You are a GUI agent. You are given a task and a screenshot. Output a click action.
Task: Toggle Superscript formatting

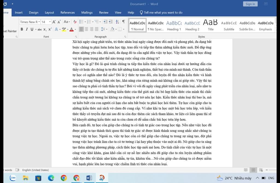[50, 29]
